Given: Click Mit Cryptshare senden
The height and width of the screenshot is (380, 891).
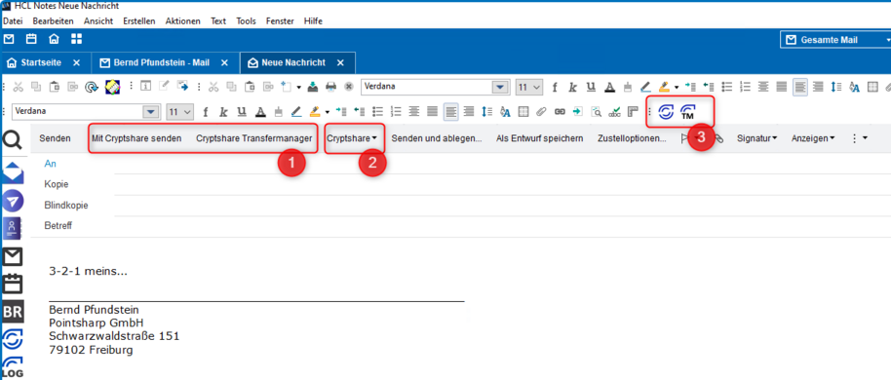Looking at the screenshot, I should click(136, 138).
